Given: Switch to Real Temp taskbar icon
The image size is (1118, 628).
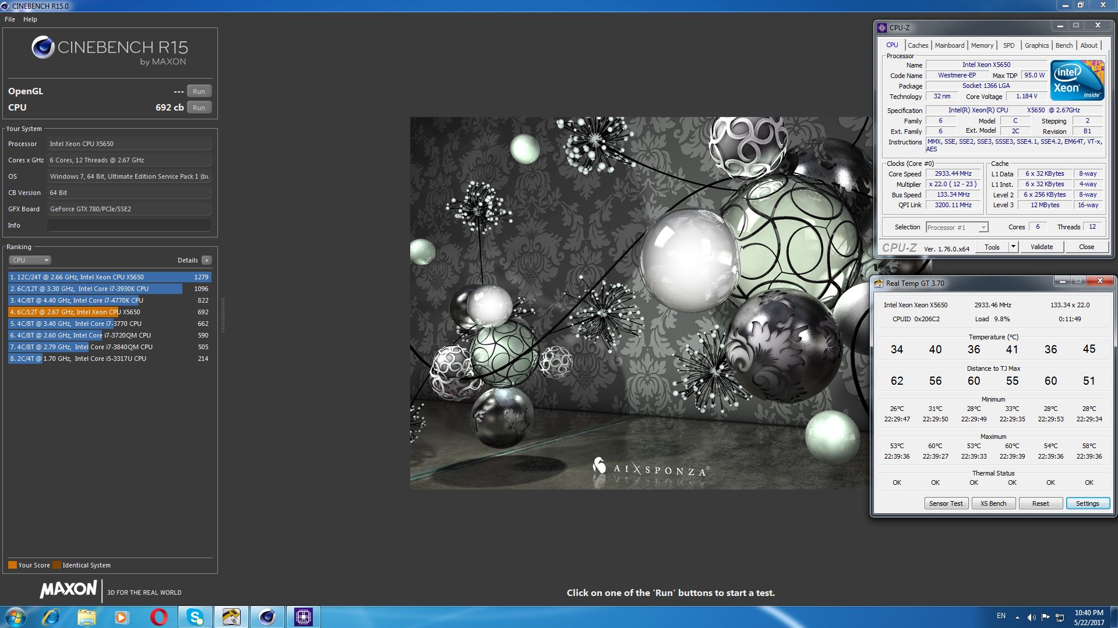Looking at the screenshot, I should click(x=231, y=616).
